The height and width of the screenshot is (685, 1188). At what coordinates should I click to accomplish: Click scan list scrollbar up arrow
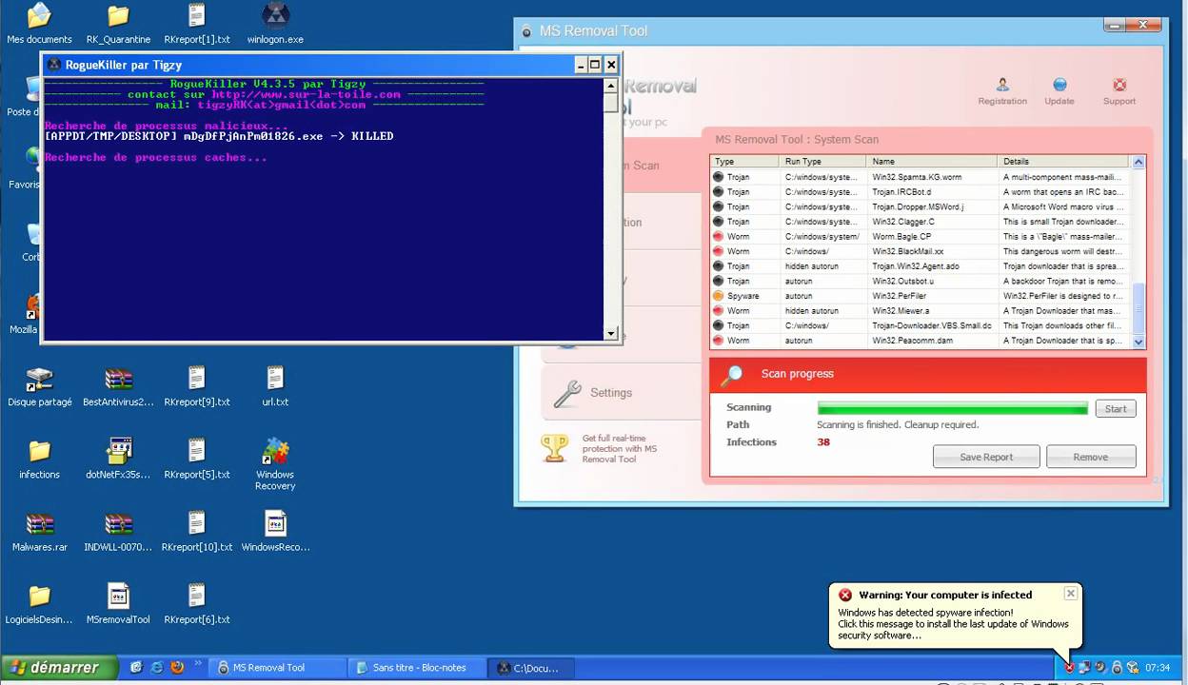[1138, 163]
